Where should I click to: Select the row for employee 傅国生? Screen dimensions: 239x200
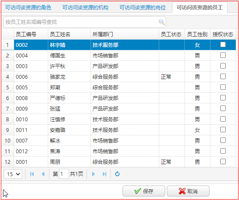(x=119, y=55)
